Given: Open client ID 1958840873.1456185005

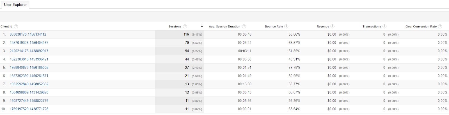Looking at the screenshot, I should click(29, 67).
